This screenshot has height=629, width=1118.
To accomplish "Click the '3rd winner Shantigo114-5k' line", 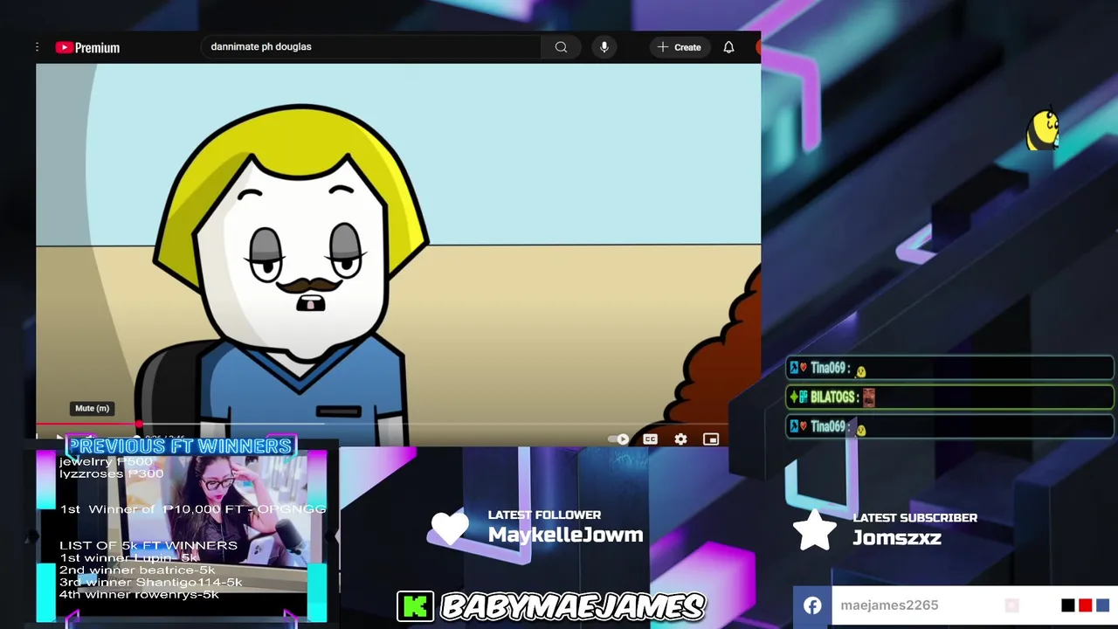I will 151,582.
